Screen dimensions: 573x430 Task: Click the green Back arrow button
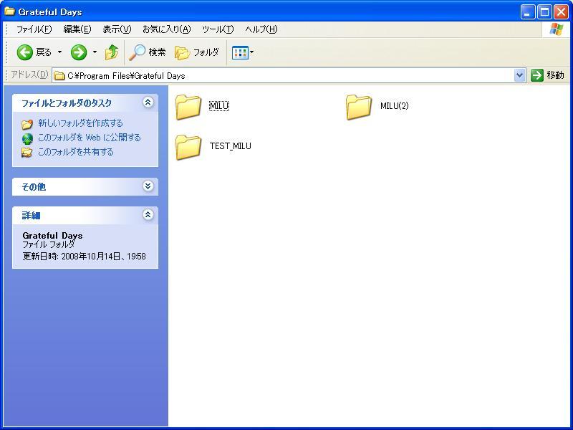tap(25, 52)
